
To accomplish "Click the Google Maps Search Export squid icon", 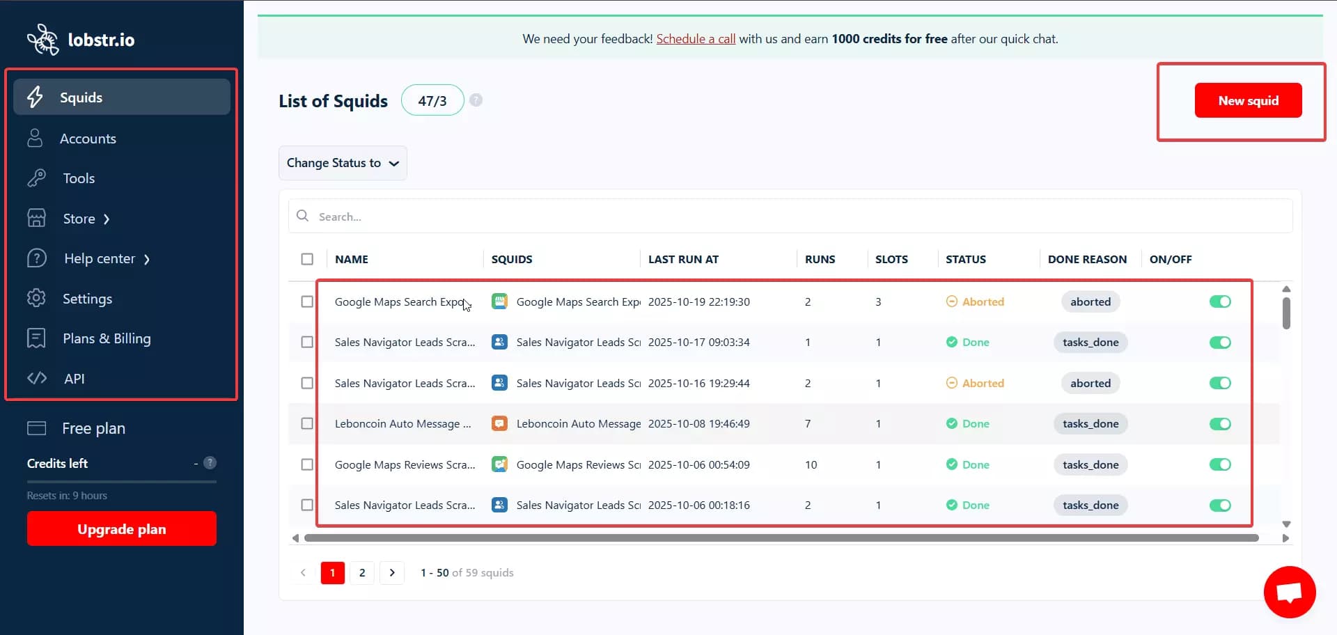I will [x=499, y=301].
